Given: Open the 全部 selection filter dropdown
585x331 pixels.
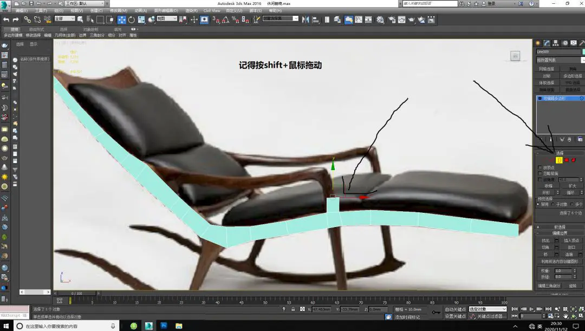Looking at the screenshot, I should 64,18.
